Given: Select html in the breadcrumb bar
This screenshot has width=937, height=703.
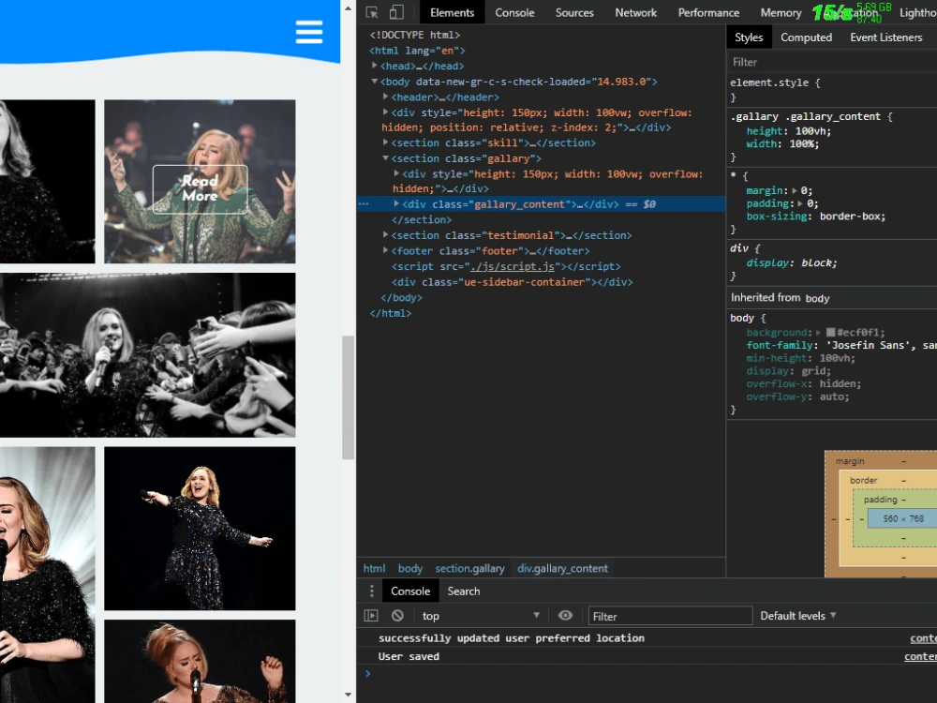Looking at the screenshot, I should (374, 569).
